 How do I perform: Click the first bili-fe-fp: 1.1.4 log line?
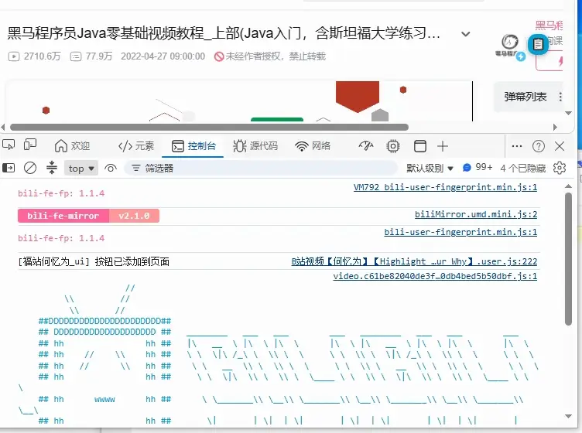click(x=61, y=193)
